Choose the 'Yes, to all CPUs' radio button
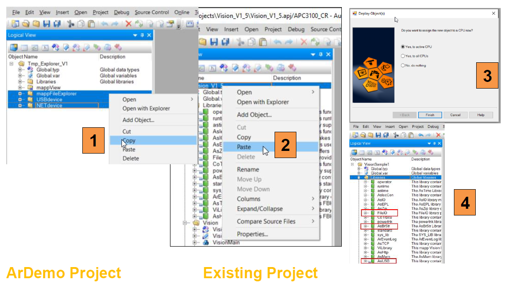The width and height of the screenshot is (506, 288). point(403,56)
